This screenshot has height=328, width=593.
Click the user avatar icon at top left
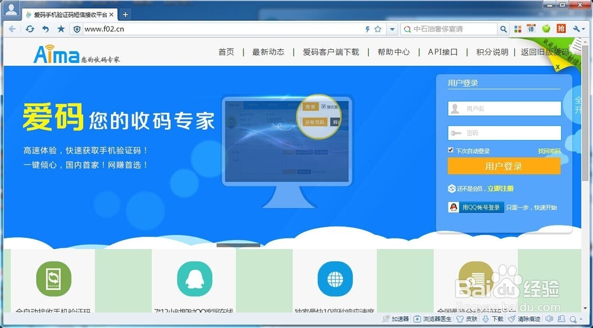[x=11, y=9]
